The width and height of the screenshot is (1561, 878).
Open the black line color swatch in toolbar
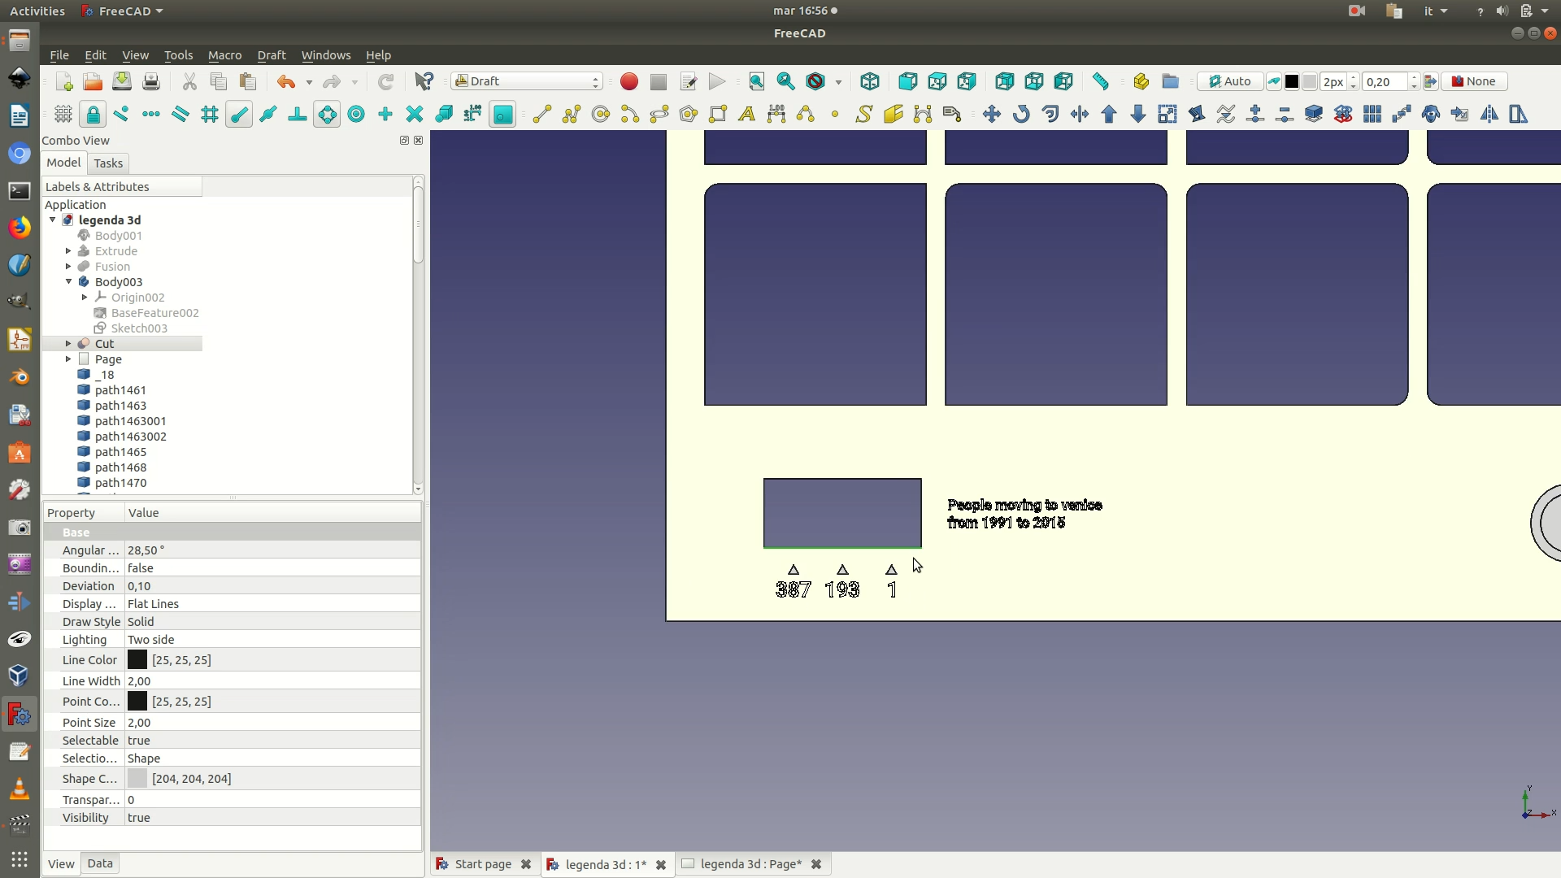[x=1292, y=81]
